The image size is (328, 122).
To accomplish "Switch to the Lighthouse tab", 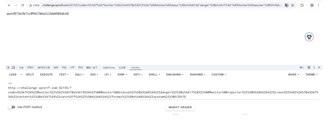I will [109, 67].
